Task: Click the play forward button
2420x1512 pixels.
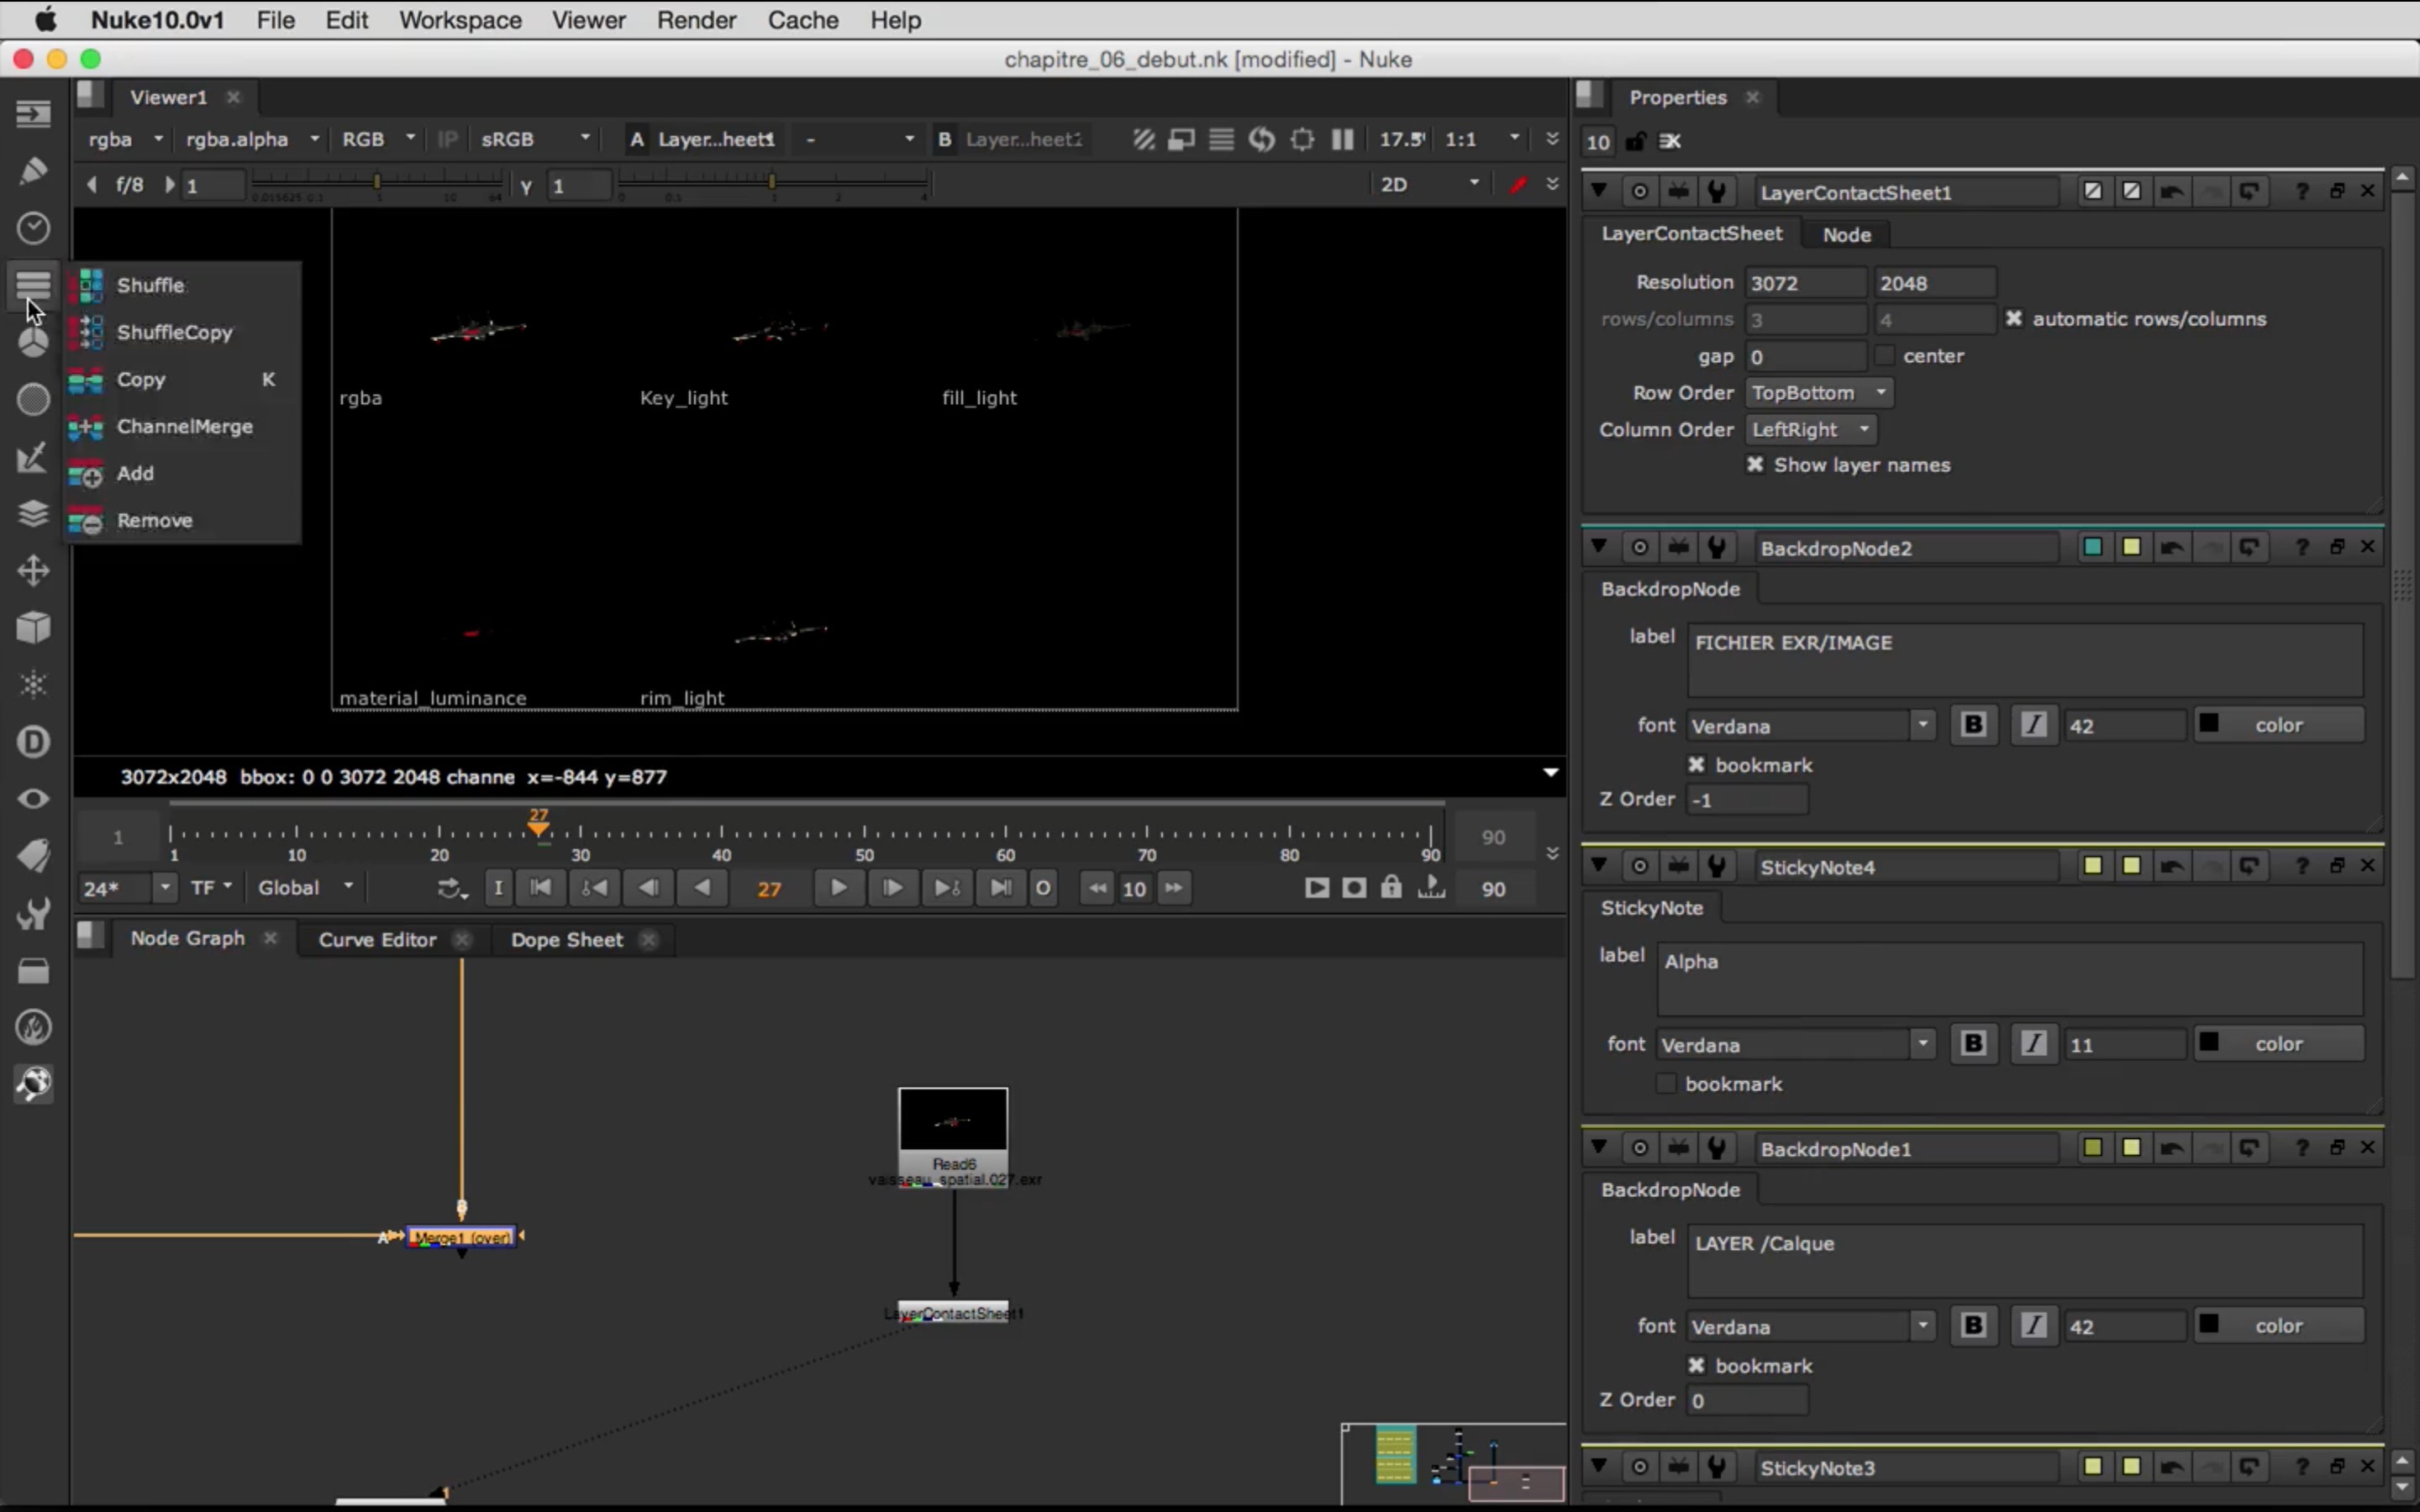Action: [x=838, y=888]
